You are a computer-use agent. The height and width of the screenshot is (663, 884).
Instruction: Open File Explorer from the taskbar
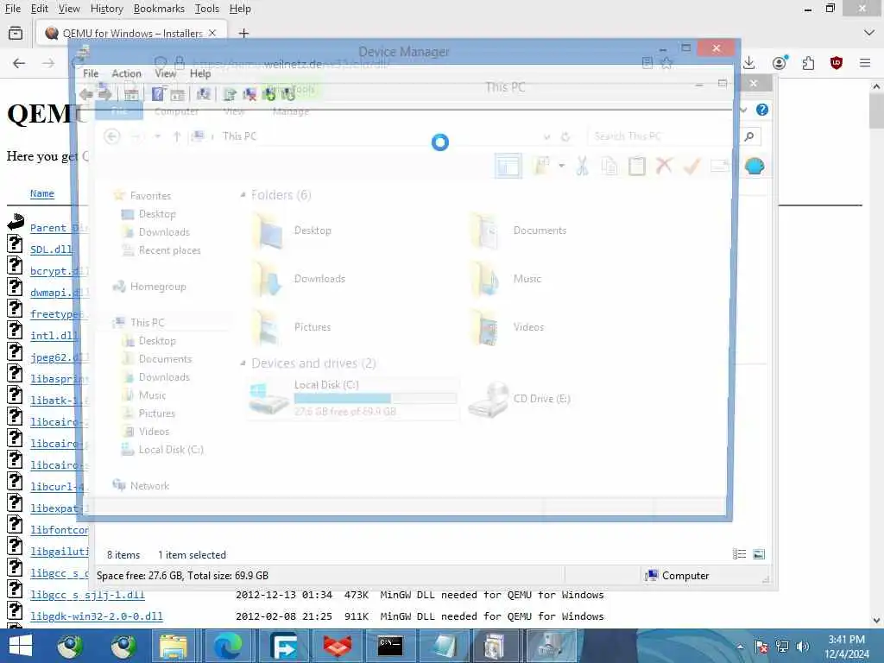(173, 646)
